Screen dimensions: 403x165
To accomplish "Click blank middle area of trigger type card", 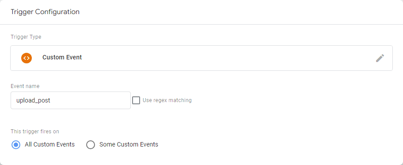I will [x=226, y=58].
